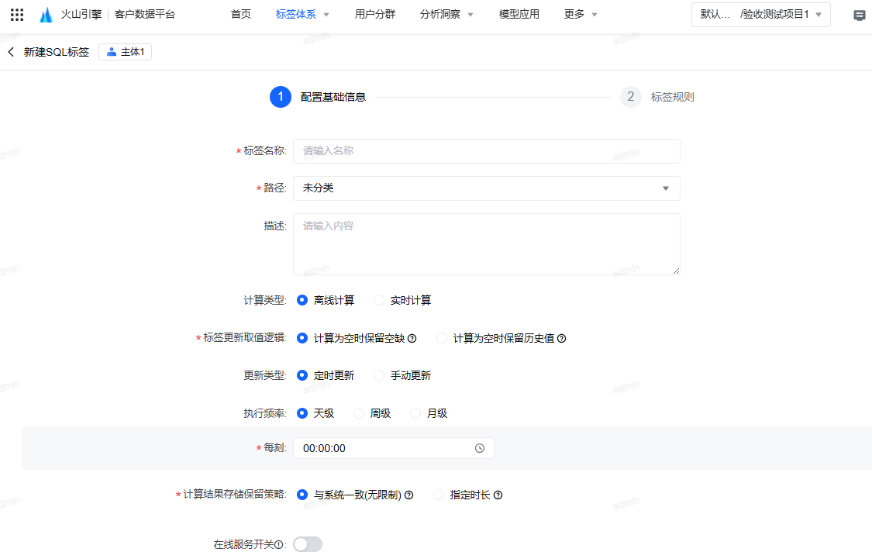Click the 主体1 subject tag button
The height and width of the screenshot is (559, 872).
click(x=125, y=52)
